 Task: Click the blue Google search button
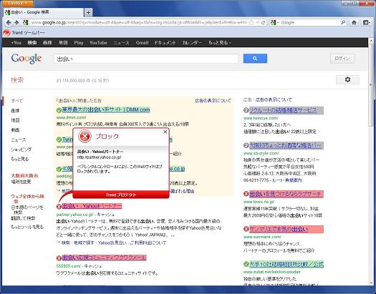pyautogui.click(x=255, y=59)
